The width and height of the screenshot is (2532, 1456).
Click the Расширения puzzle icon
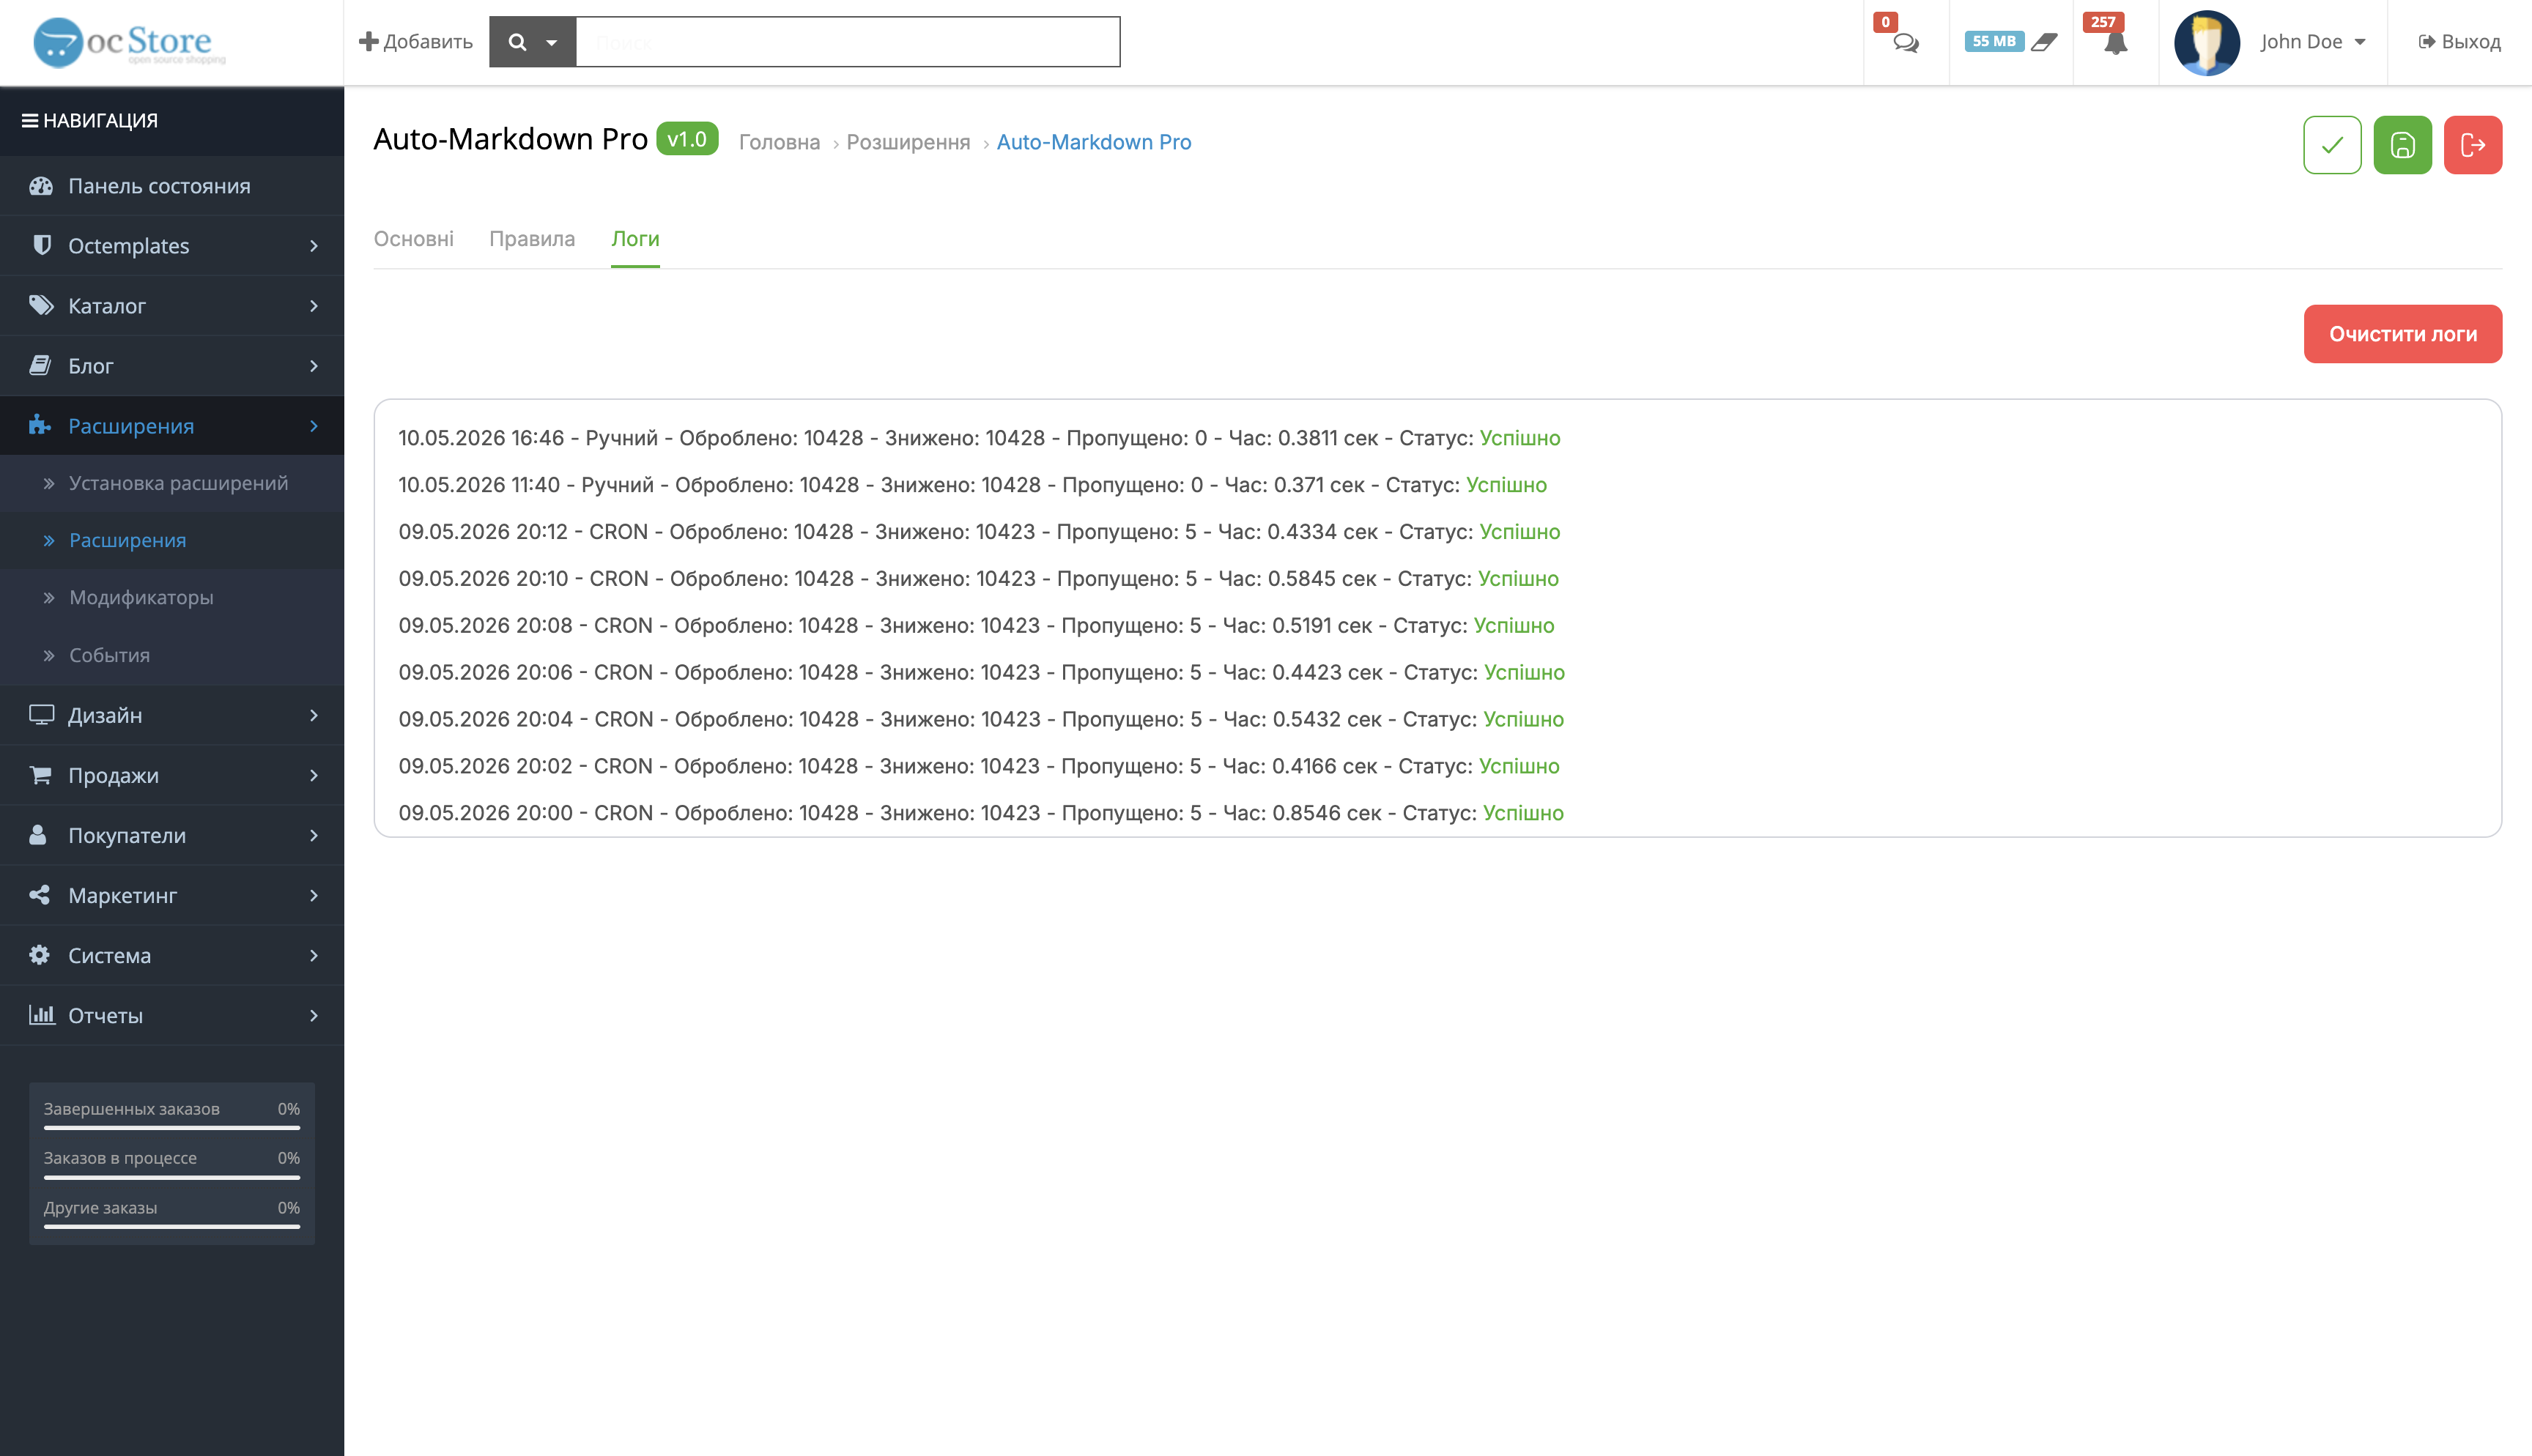pyautogui.click(x=40, y=425)
